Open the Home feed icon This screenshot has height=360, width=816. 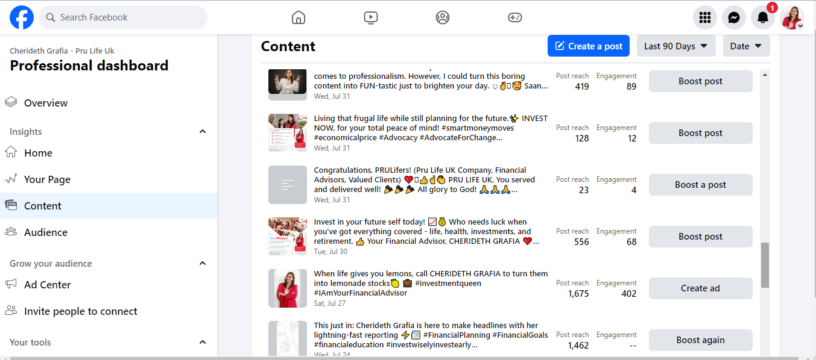[x=299, y=17]
